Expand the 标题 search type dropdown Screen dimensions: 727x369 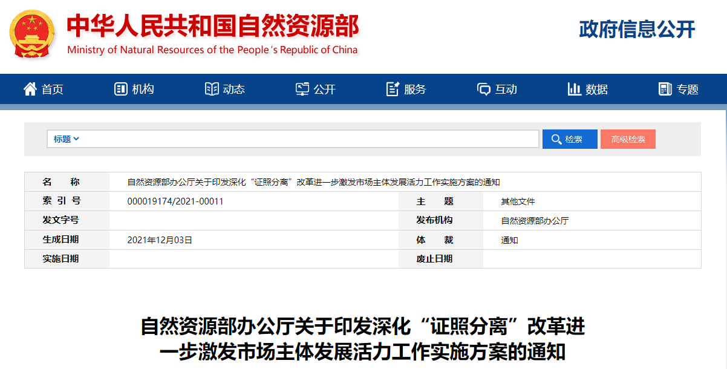pyautogui.click(x=67, y=139)
